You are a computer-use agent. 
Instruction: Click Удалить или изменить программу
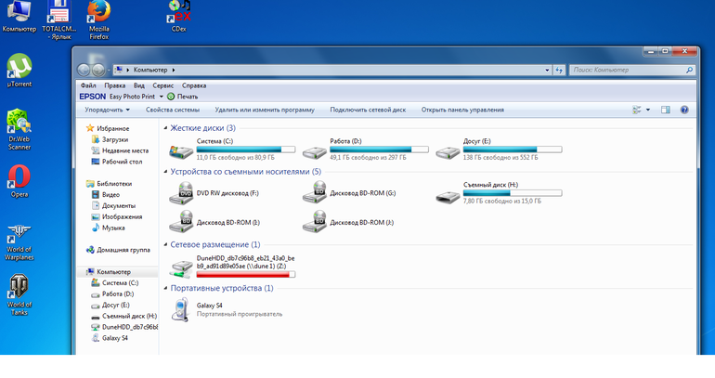click(265, 110)
